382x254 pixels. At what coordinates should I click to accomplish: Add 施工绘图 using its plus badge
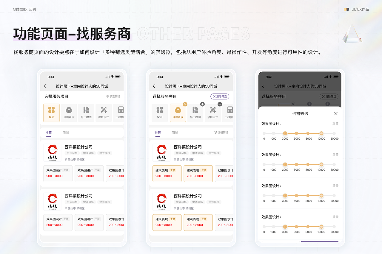(202, 104)
